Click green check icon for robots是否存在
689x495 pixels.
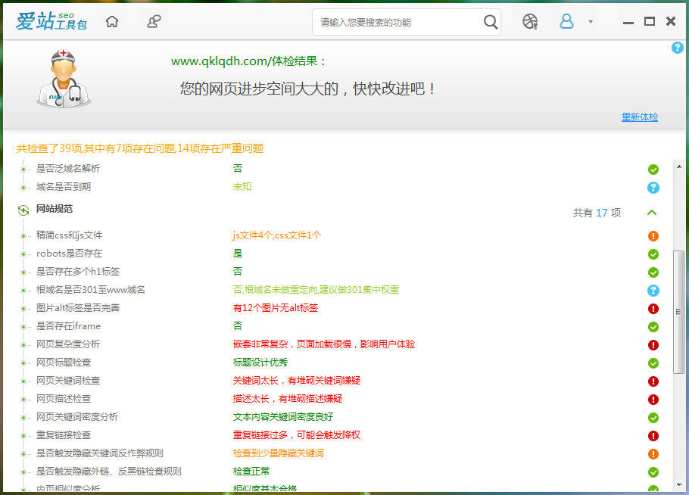pos(653,254)
